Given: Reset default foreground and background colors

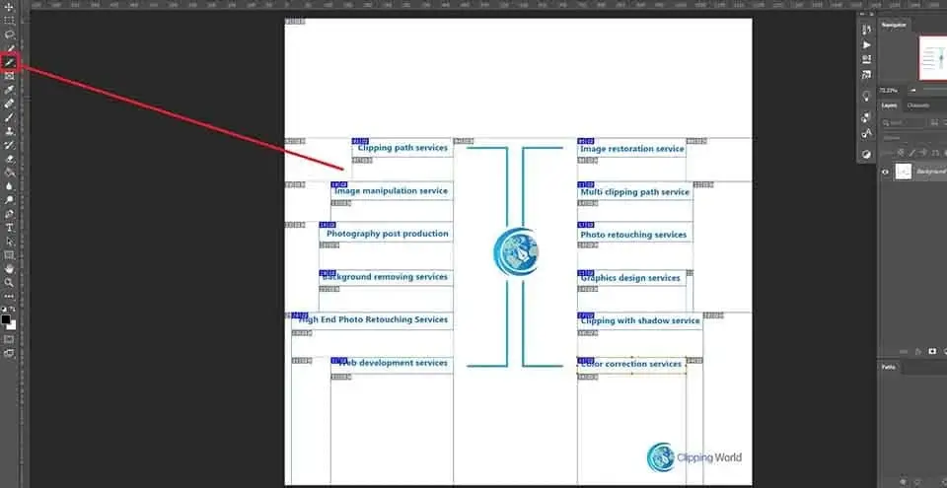Looking at the screenshot, I should pos(5,309).
